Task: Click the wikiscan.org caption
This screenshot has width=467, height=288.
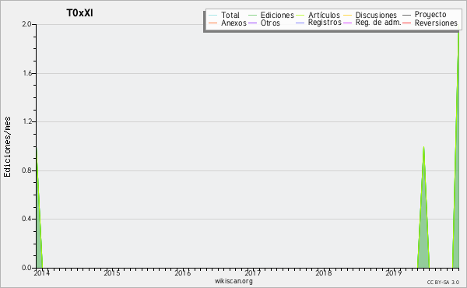Action: point(233,281)
